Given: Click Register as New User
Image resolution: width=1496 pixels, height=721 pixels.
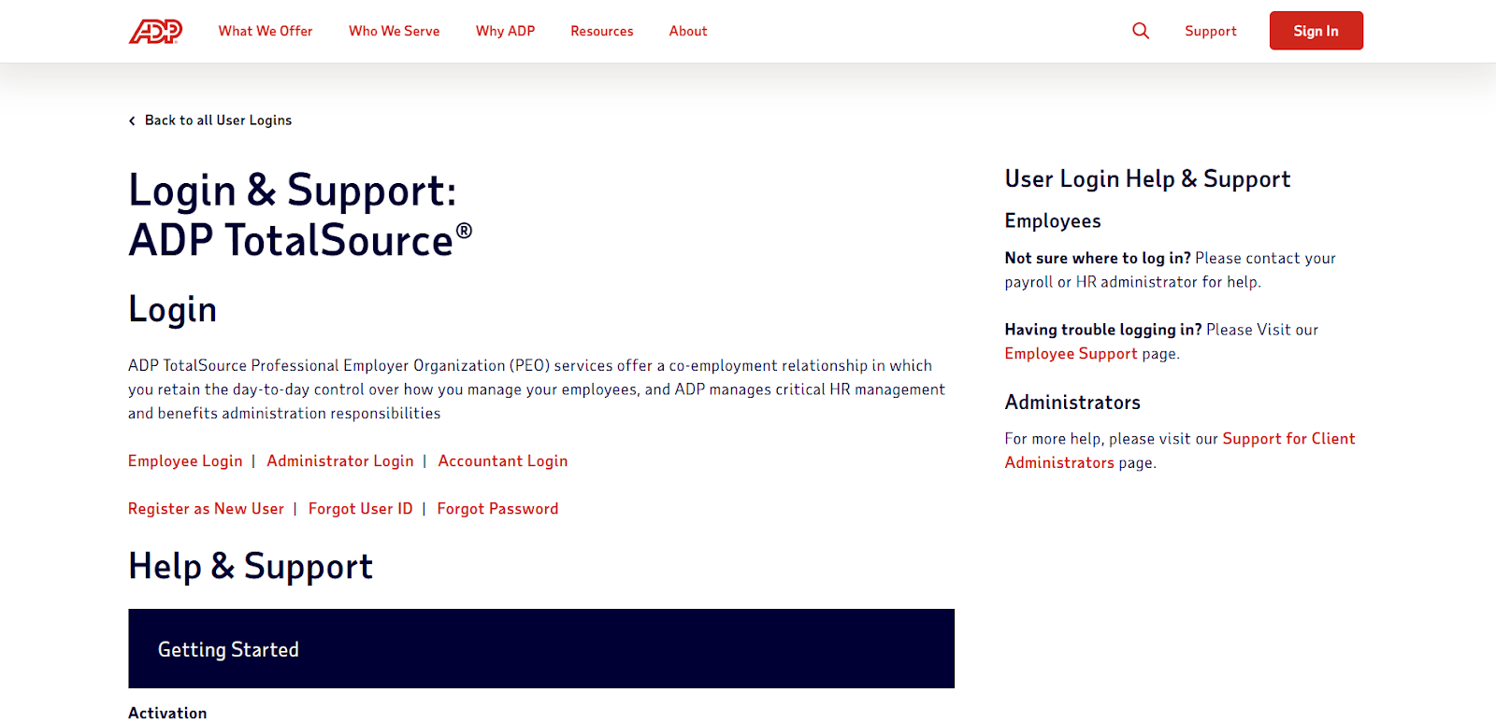Looking at the screenshot, I should tap(206, 509).
